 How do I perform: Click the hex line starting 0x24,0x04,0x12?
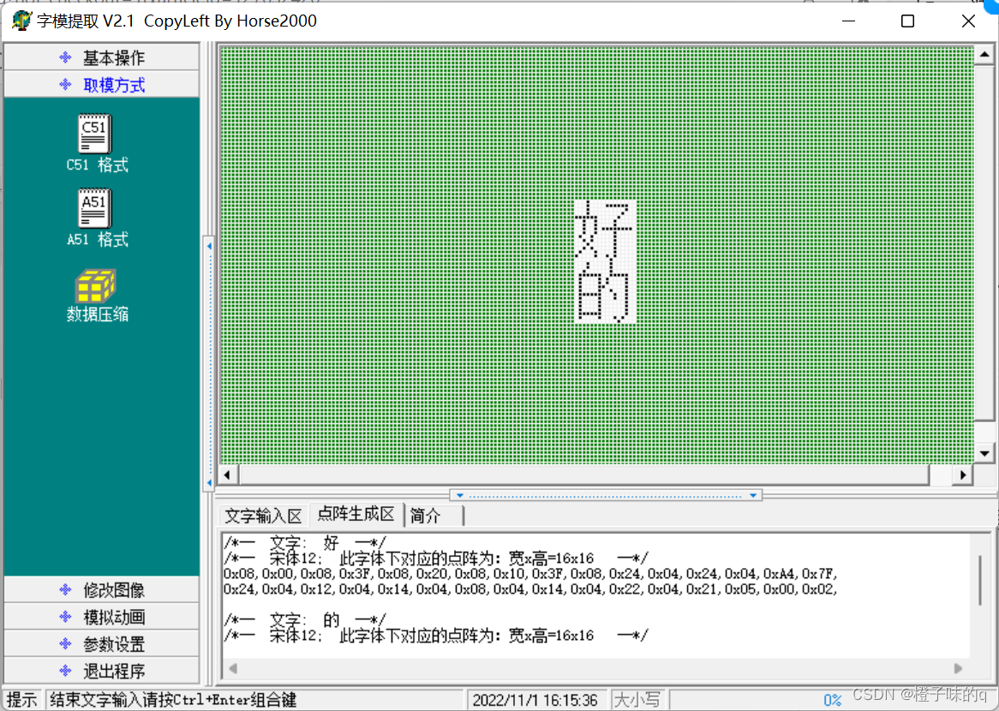(x=530, y=589)
